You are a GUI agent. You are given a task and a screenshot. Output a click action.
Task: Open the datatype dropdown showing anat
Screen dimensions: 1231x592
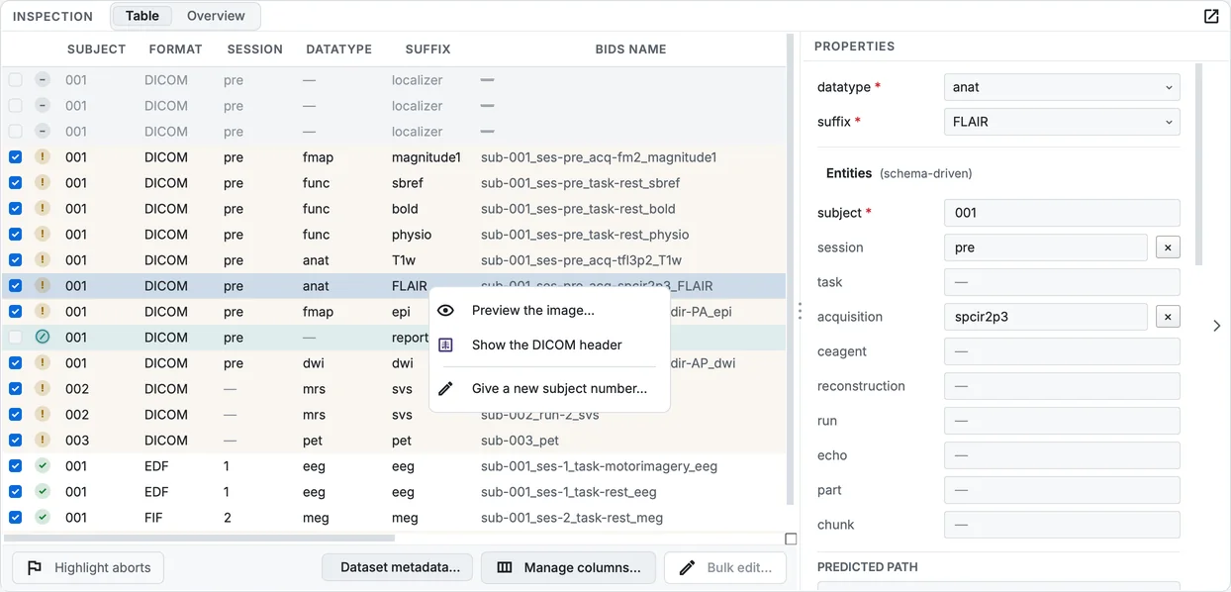[x=1062, y=87]
